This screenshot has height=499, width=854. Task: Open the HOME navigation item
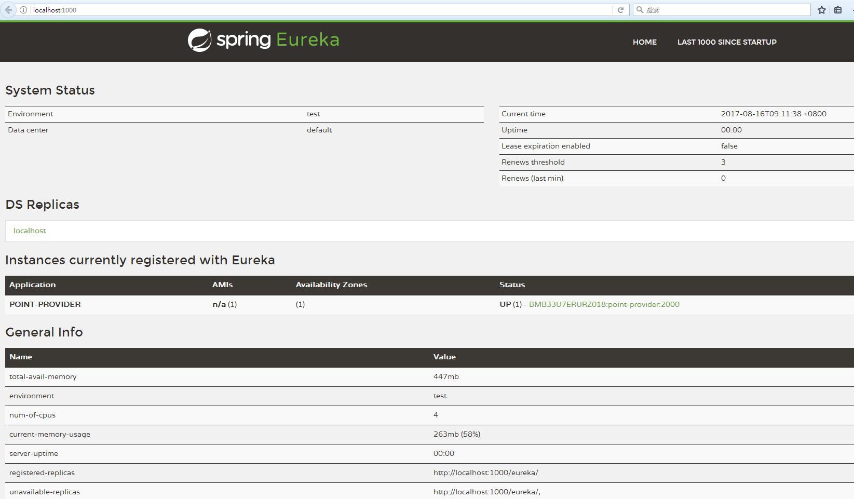click(644, 42)
